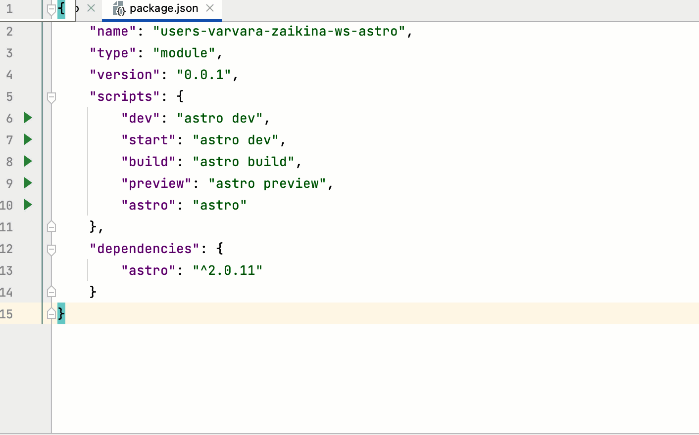Click the run icon next to "preview" script
Screen dimensions: 699x435
pos(28,183)
